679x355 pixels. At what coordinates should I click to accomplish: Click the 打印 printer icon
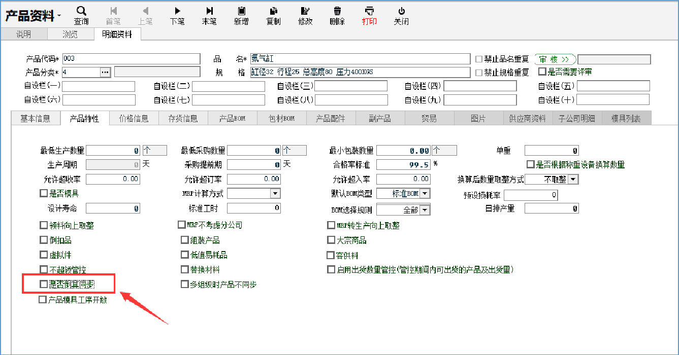[x=369, y=11]
